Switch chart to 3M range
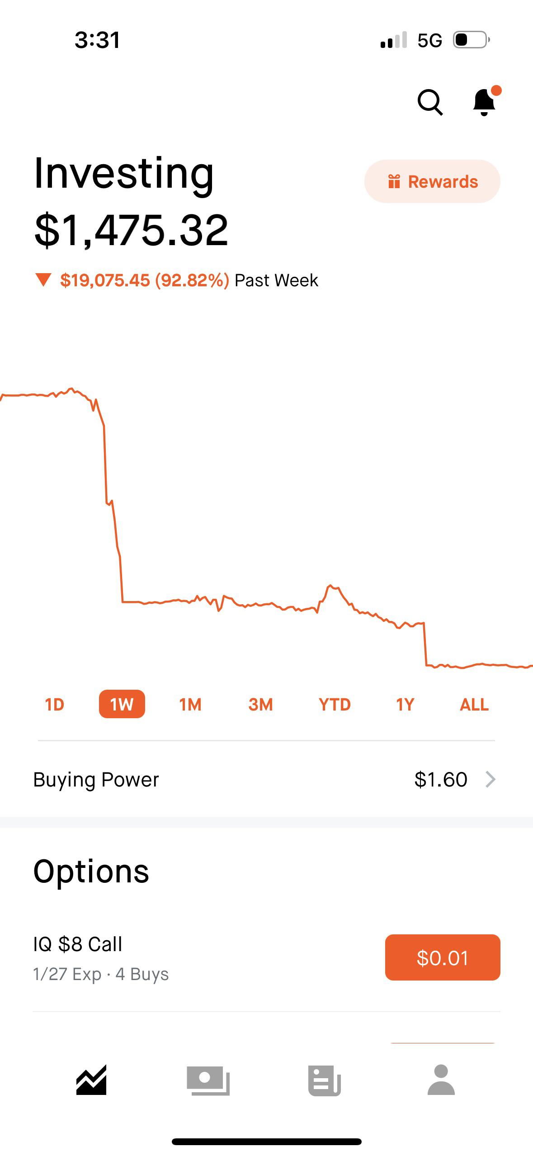This screenshot has height=1156, width=533. [x=260, y=704]
